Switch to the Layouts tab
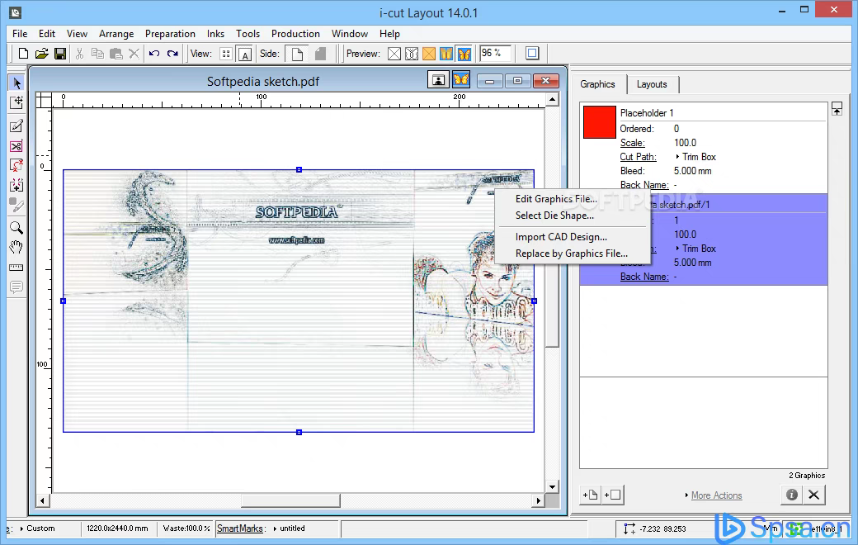Screen dimensions: 858x545 click(x=653, y=83)
